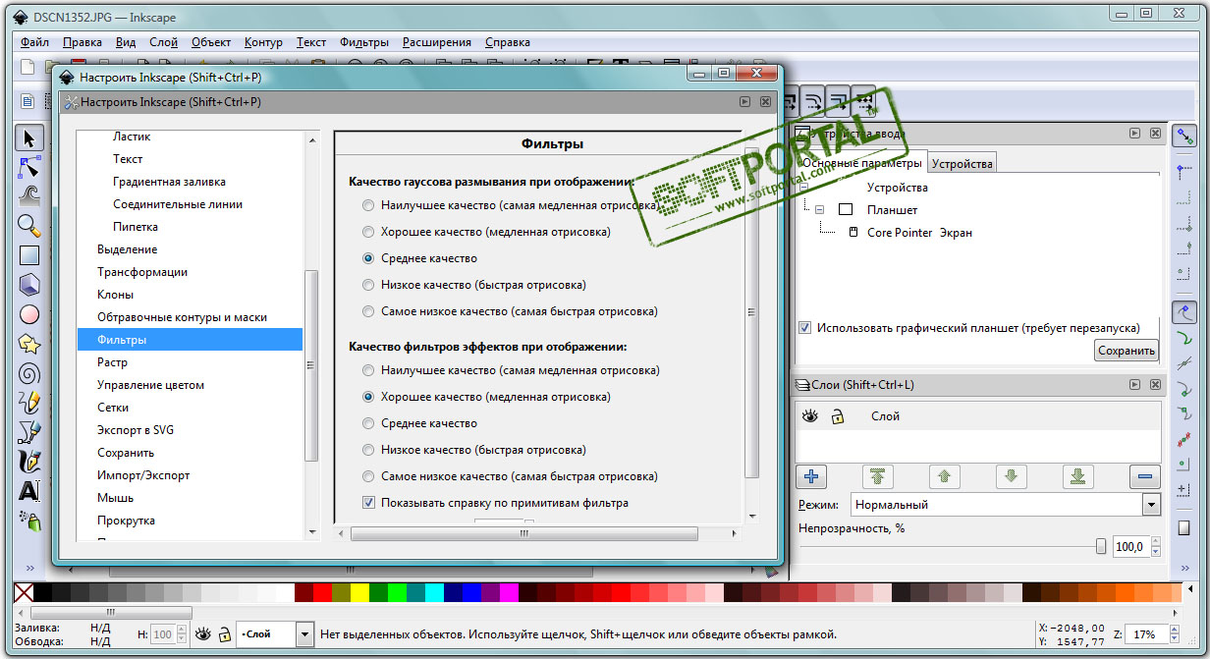Toggle snapping button atop right snap bar

click(1185, 137)
